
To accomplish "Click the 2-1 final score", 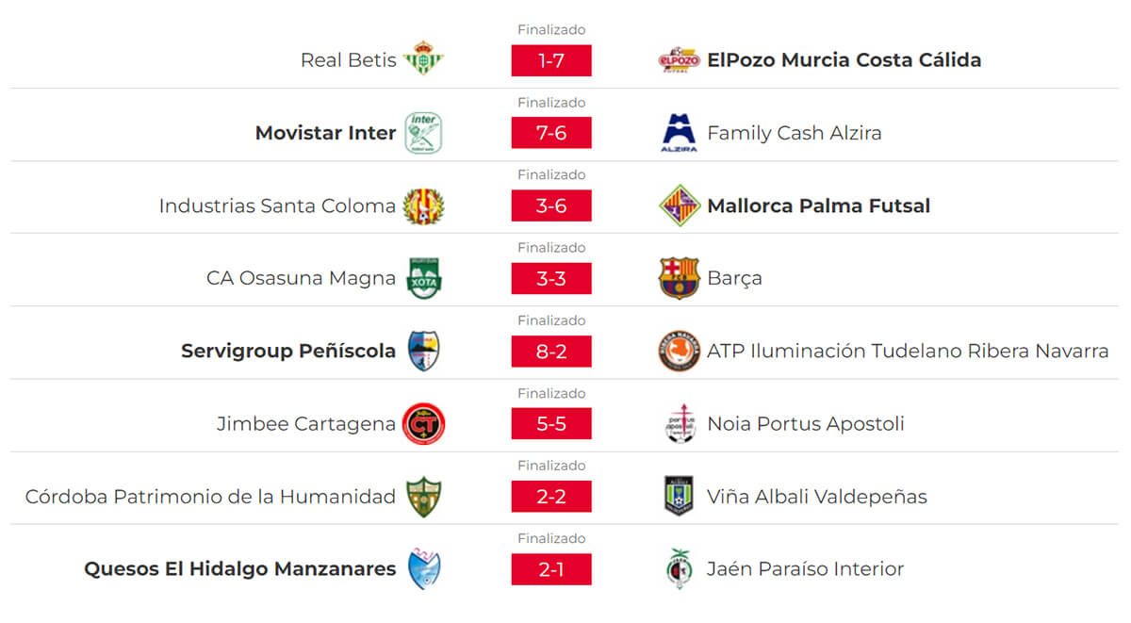I will [x=551, y=569].
